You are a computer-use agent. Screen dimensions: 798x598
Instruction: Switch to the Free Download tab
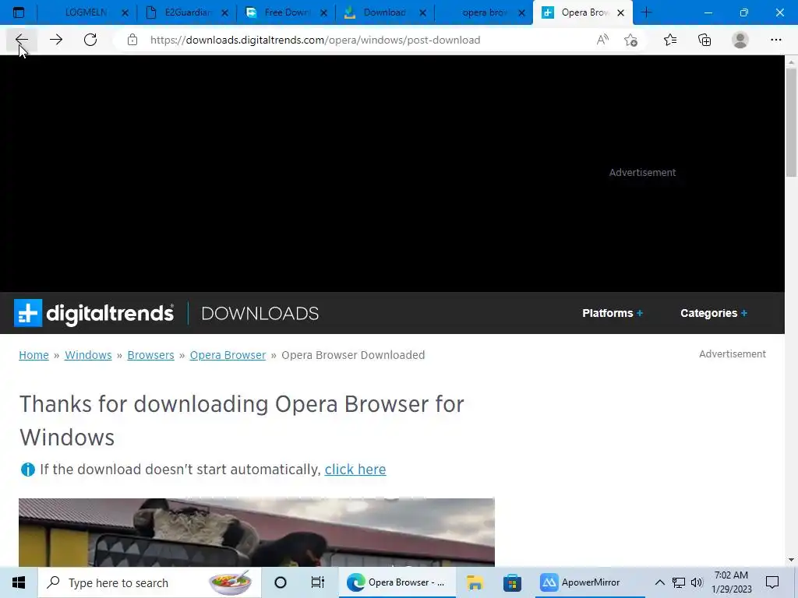click(286, 12)
